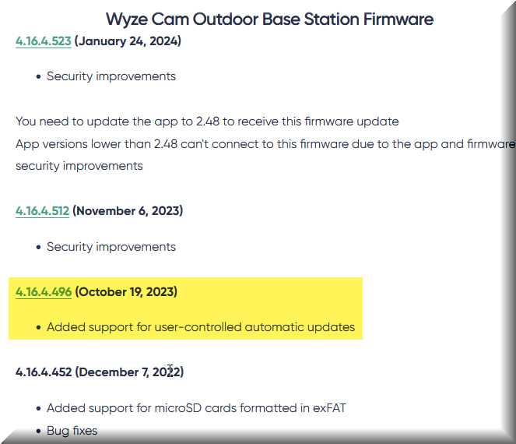Click Security improvements under version 4.16.4.512
The image size is (516, 444).
click(x=111, y=247)
